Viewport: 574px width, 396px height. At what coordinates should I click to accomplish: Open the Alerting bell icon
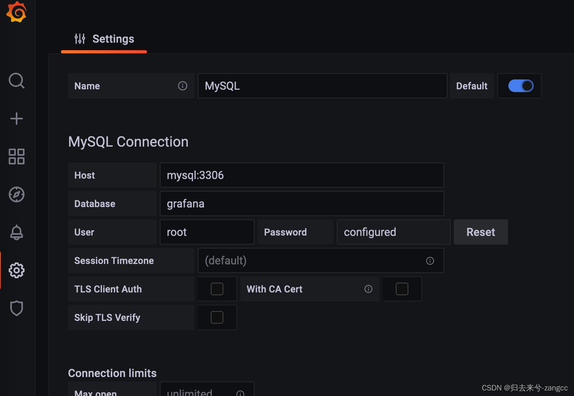[17, 232]
